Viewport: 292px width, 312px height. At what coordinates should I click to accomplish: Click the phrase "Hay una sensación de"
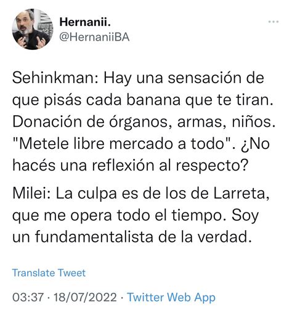pyautogui.click(x=184, y=78)
